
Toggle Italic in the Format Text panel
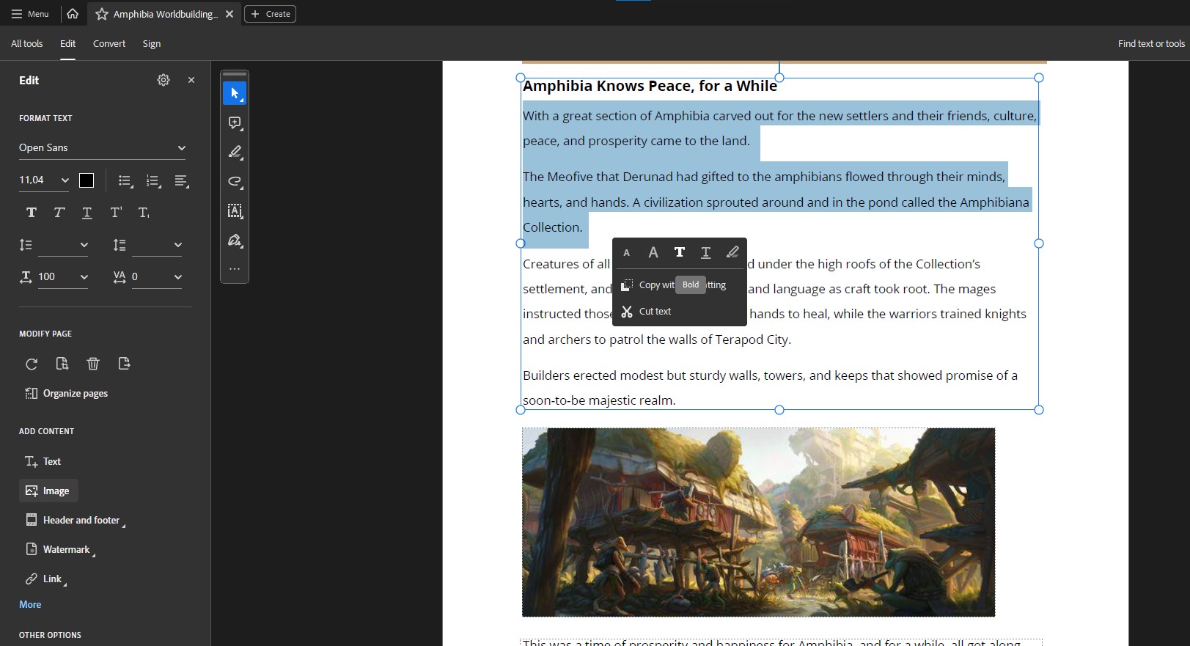[59, 213]
